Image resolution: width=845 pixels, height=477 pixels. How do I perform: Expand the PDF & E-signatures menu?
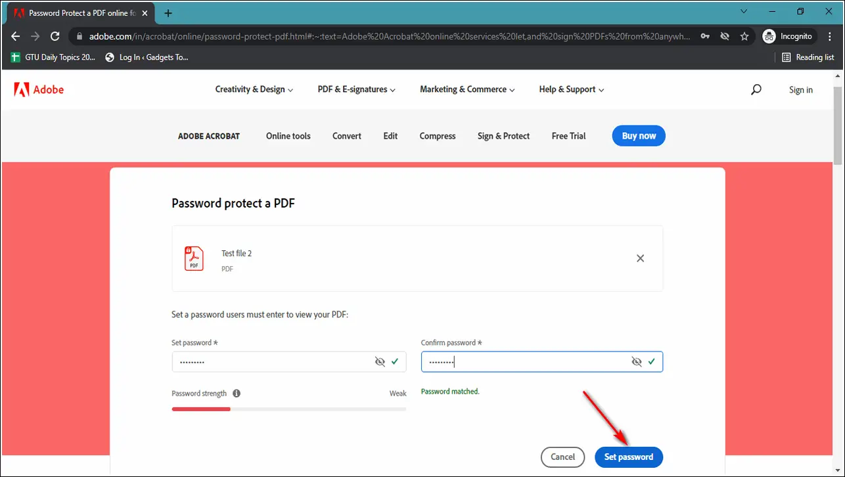(356, 89)
